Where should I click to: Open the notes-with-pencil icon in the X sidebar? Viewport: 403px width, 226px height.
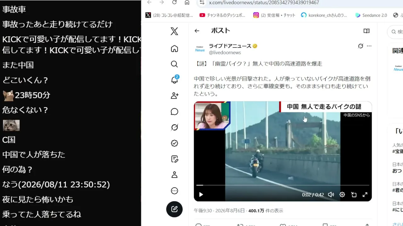point(174,159)
